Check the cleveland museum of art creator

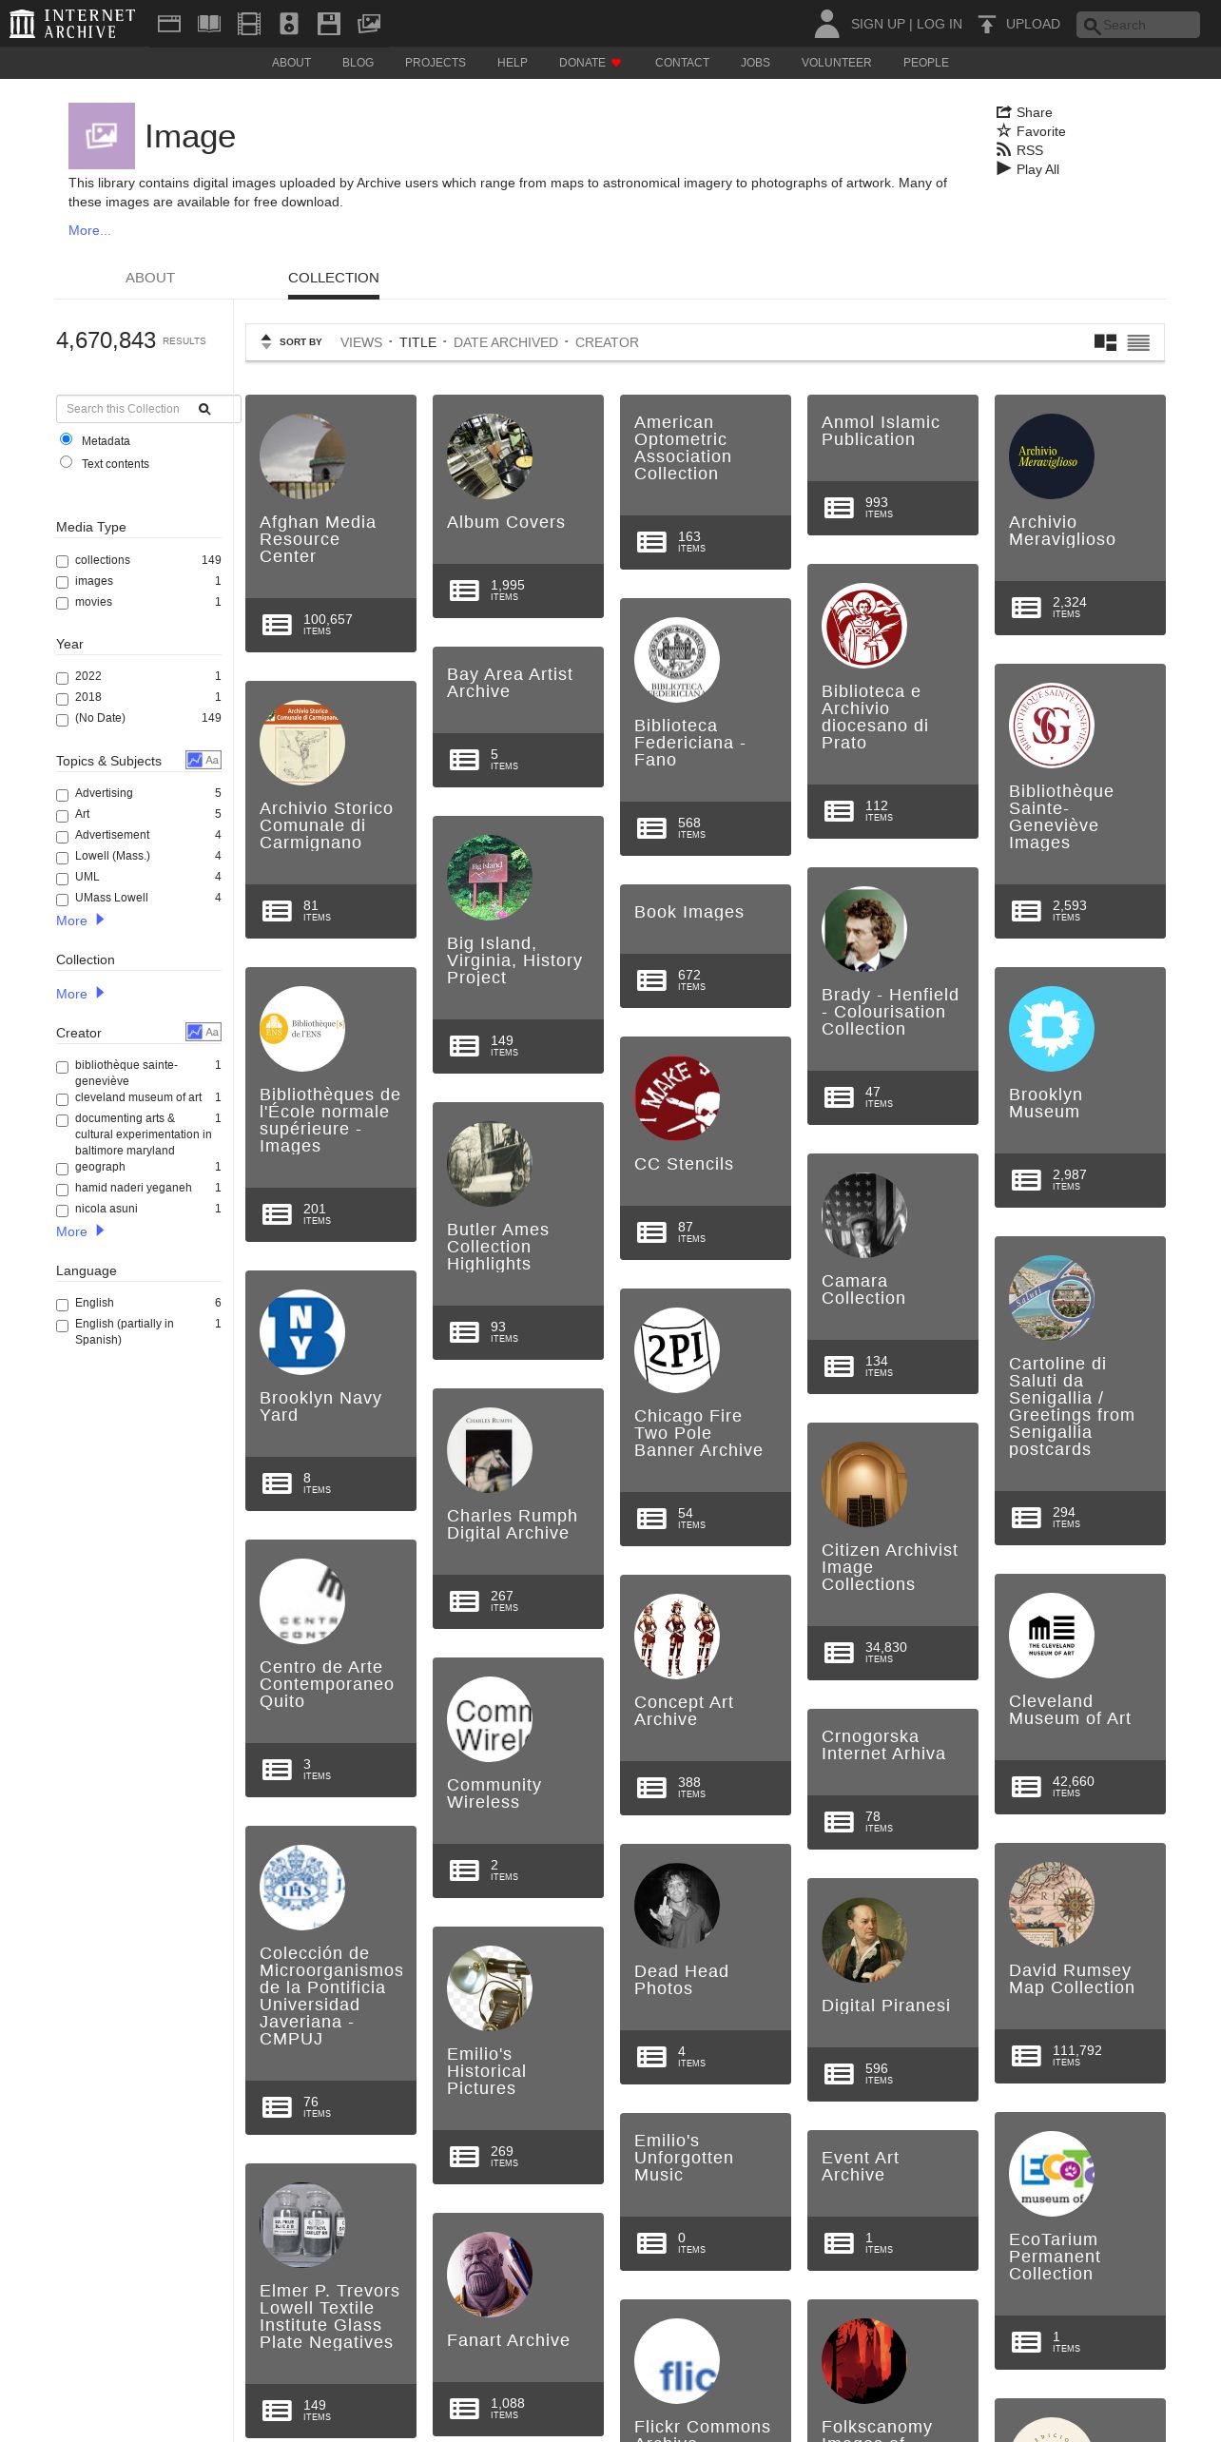click(62, 1098)
